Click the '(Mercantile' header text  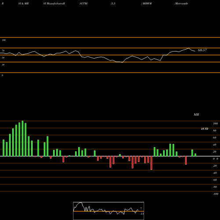point(181,4)
